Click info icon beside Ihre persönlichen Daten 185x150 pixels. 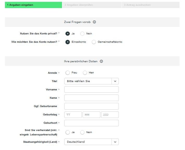101,61
